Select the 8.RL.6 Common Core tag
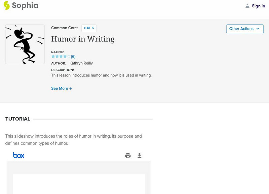Image resolution: width=269 pixels, height=194 pixels. pos(89,28)
